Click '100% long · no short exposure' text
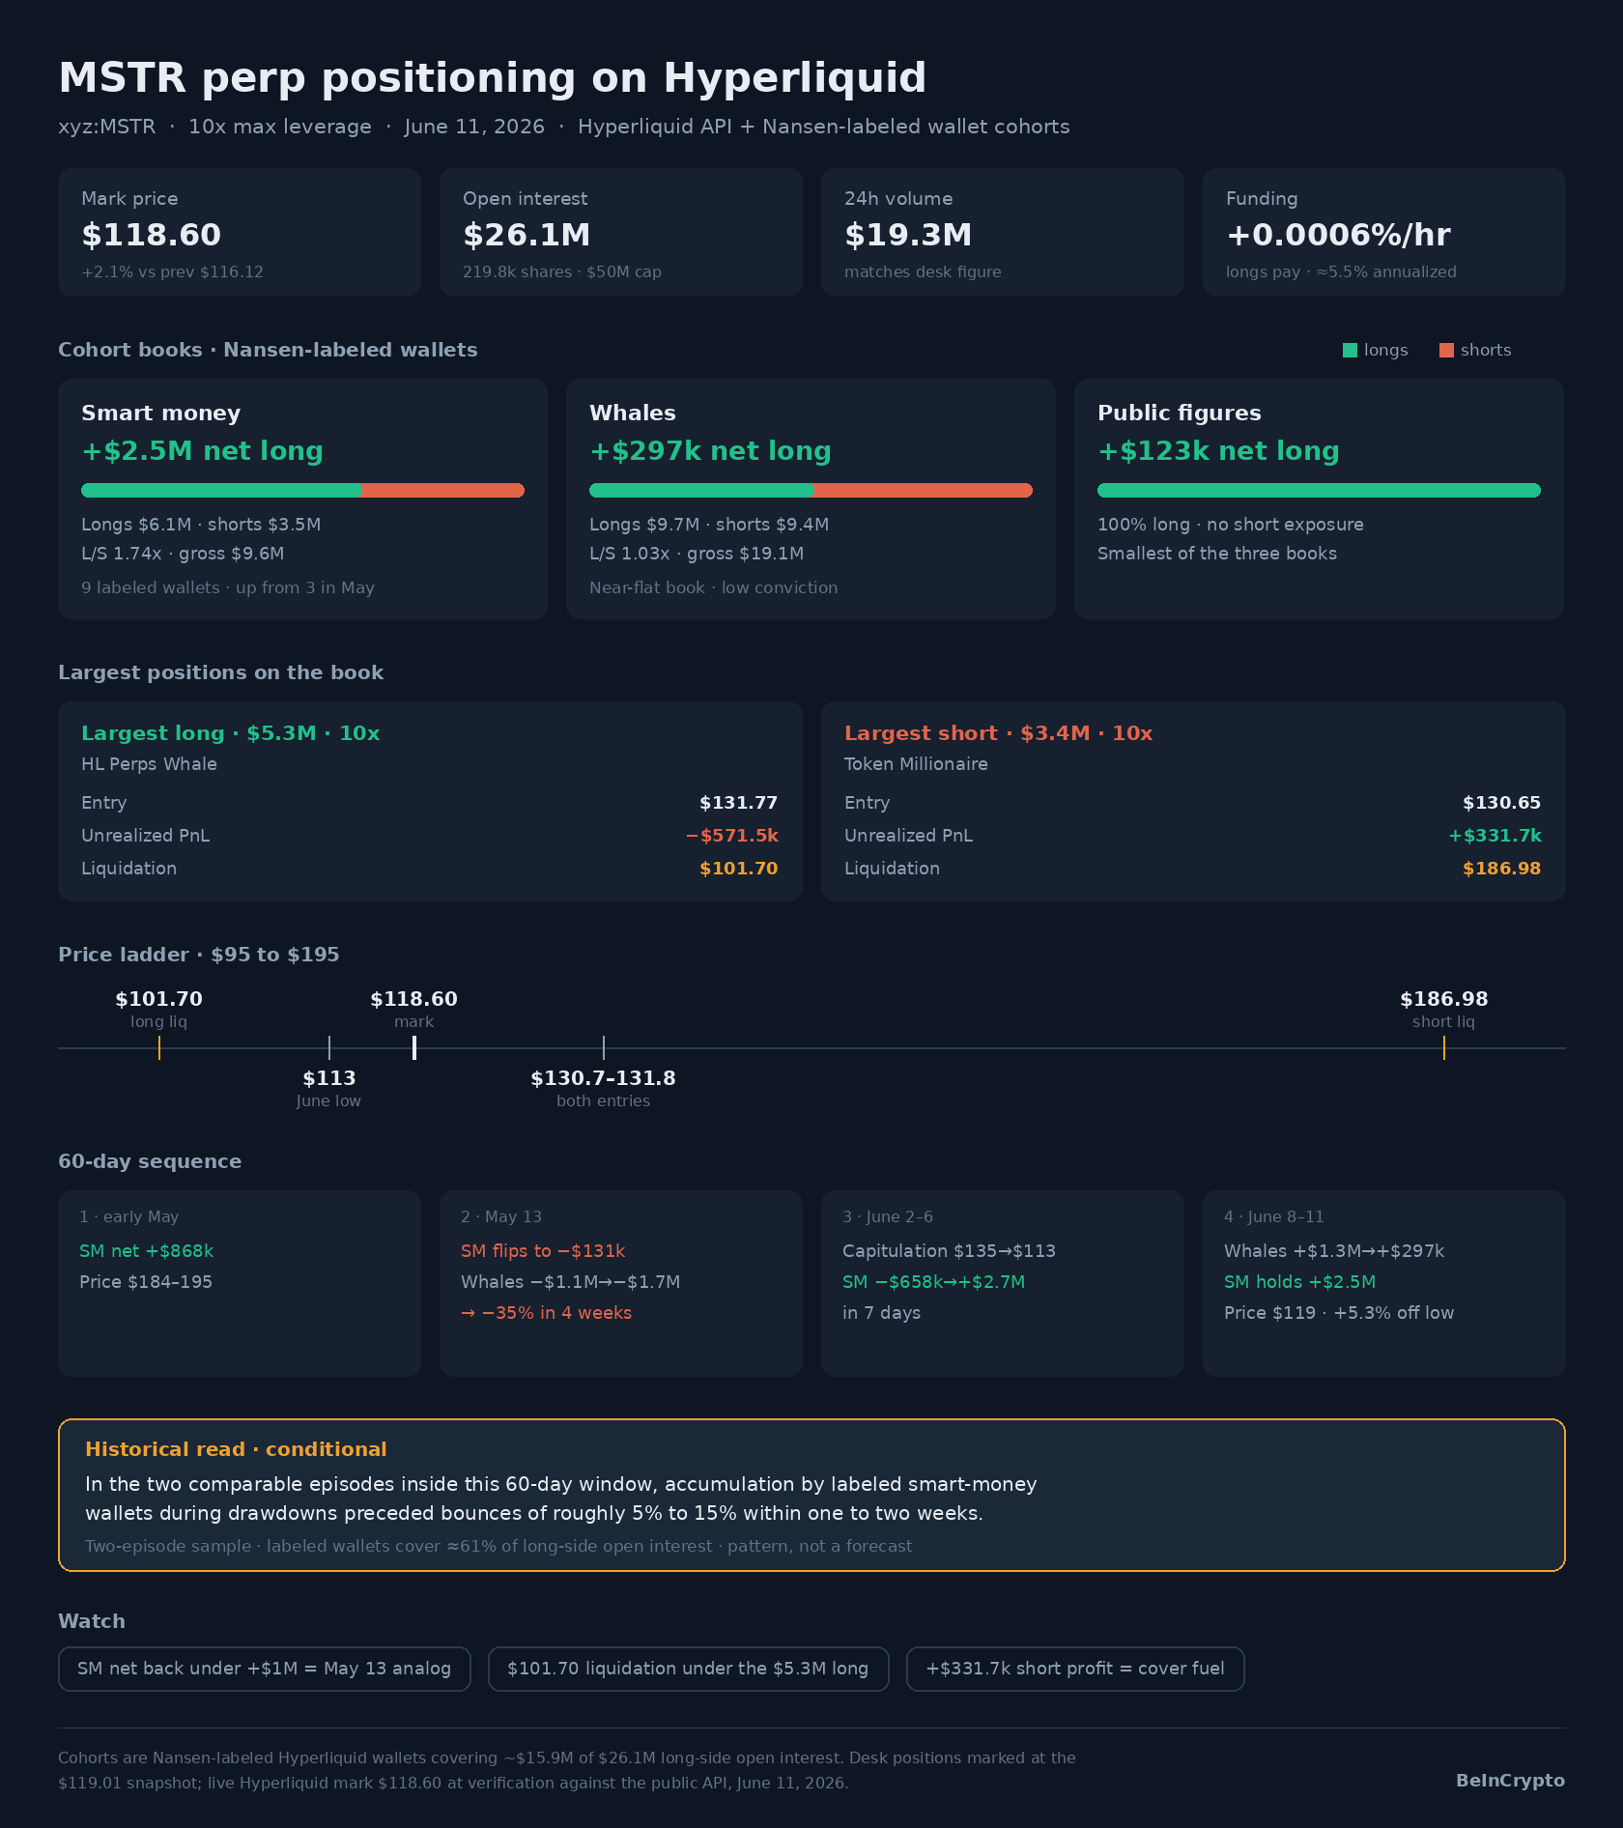Screen dimensions: 1623x1828 [x=1231, y=525]
